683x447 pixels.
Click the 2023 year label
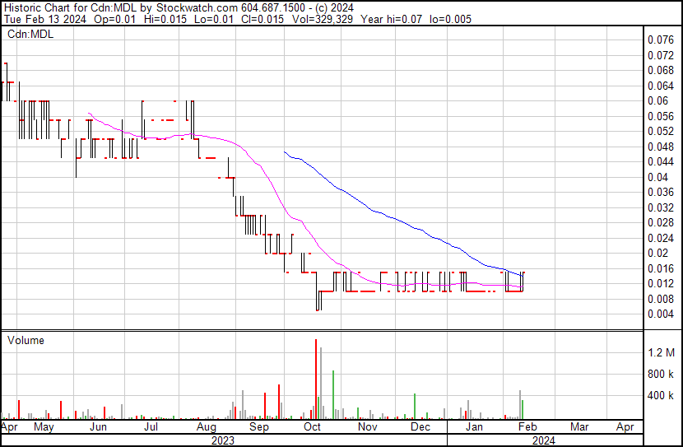coord(222,440)
